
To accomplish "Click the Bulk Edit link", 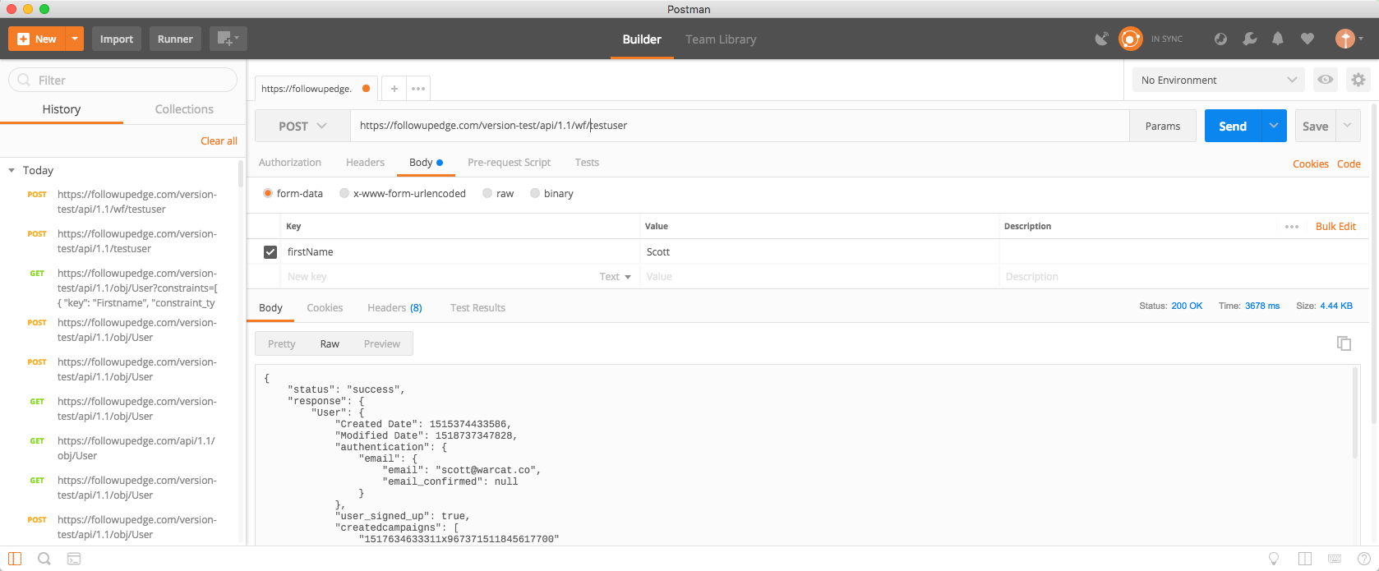I will pos(1335,227).
